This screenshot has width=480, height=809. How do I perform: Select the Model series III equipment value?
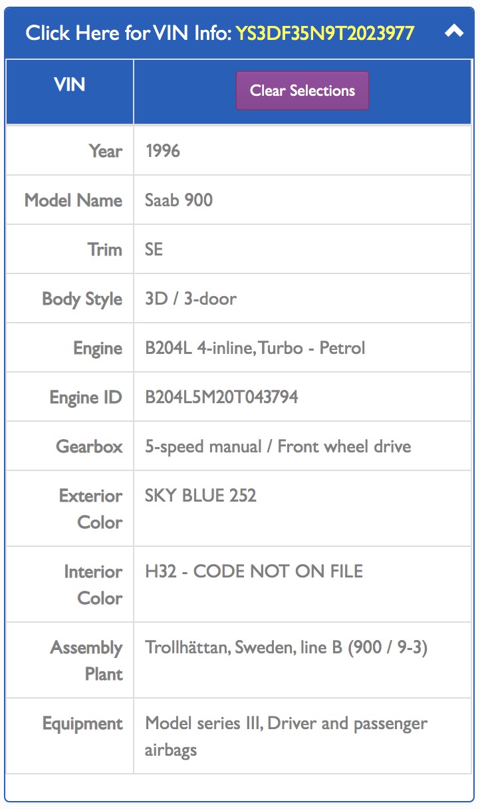[x=286, y=736]
